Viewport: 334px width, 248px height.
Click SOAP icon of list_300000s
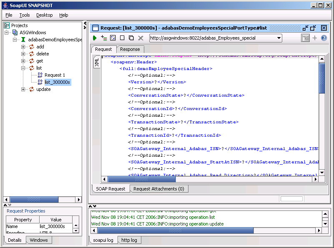tap(40, 82)
